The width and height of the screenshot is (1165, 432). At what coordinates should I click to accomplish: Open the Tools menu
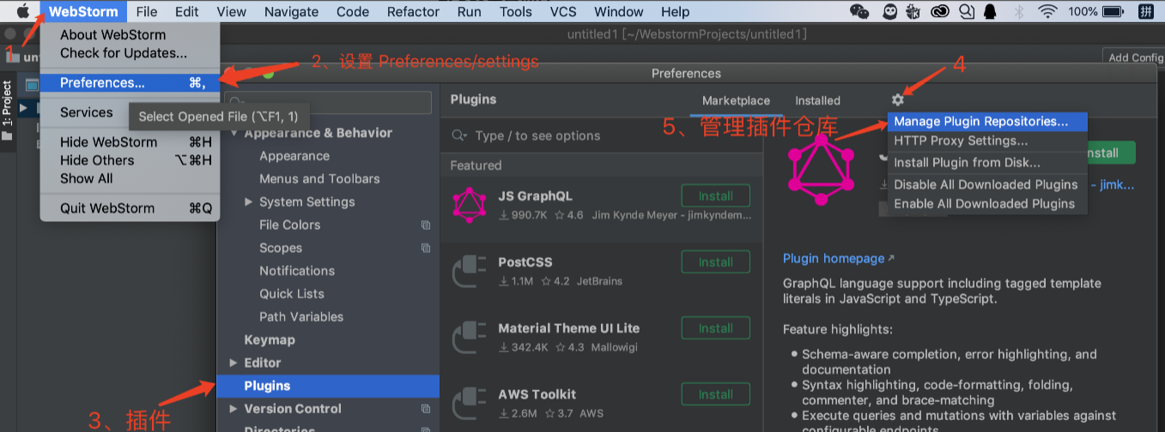coord(516,11)
